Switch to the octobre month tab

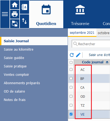tap(103, 33)
